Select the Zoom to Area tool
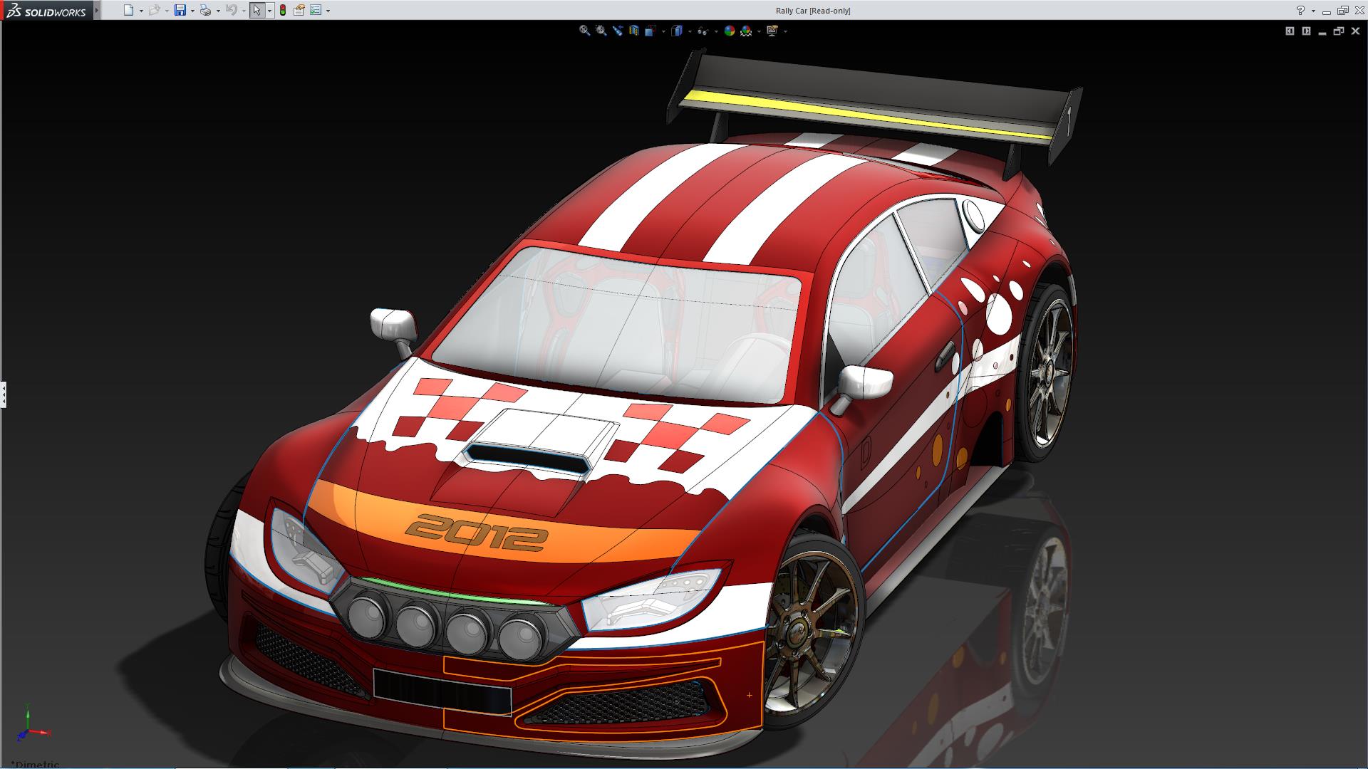The height and width of the screenshot is (769, 1368). pyautogui.click(x=601, y=31)
